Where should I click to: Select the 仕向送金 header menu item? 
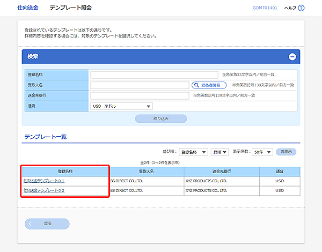28,8
